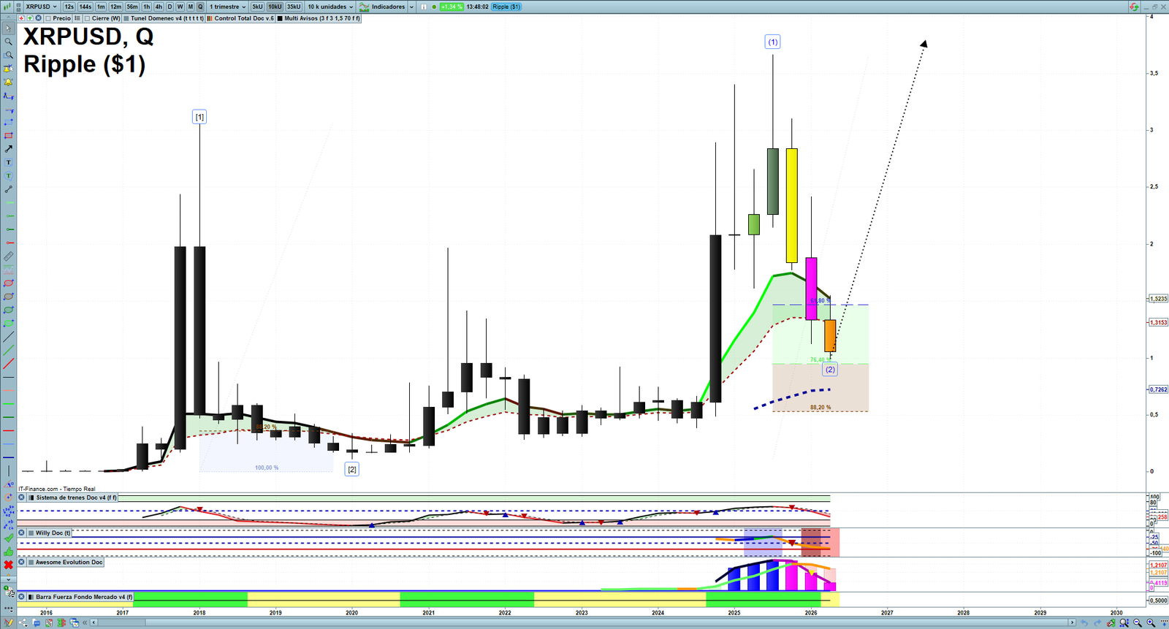This screenshot has height=629, width=1169.
Task: Click the red plus icon beside Precio
Action: (22, 18)
